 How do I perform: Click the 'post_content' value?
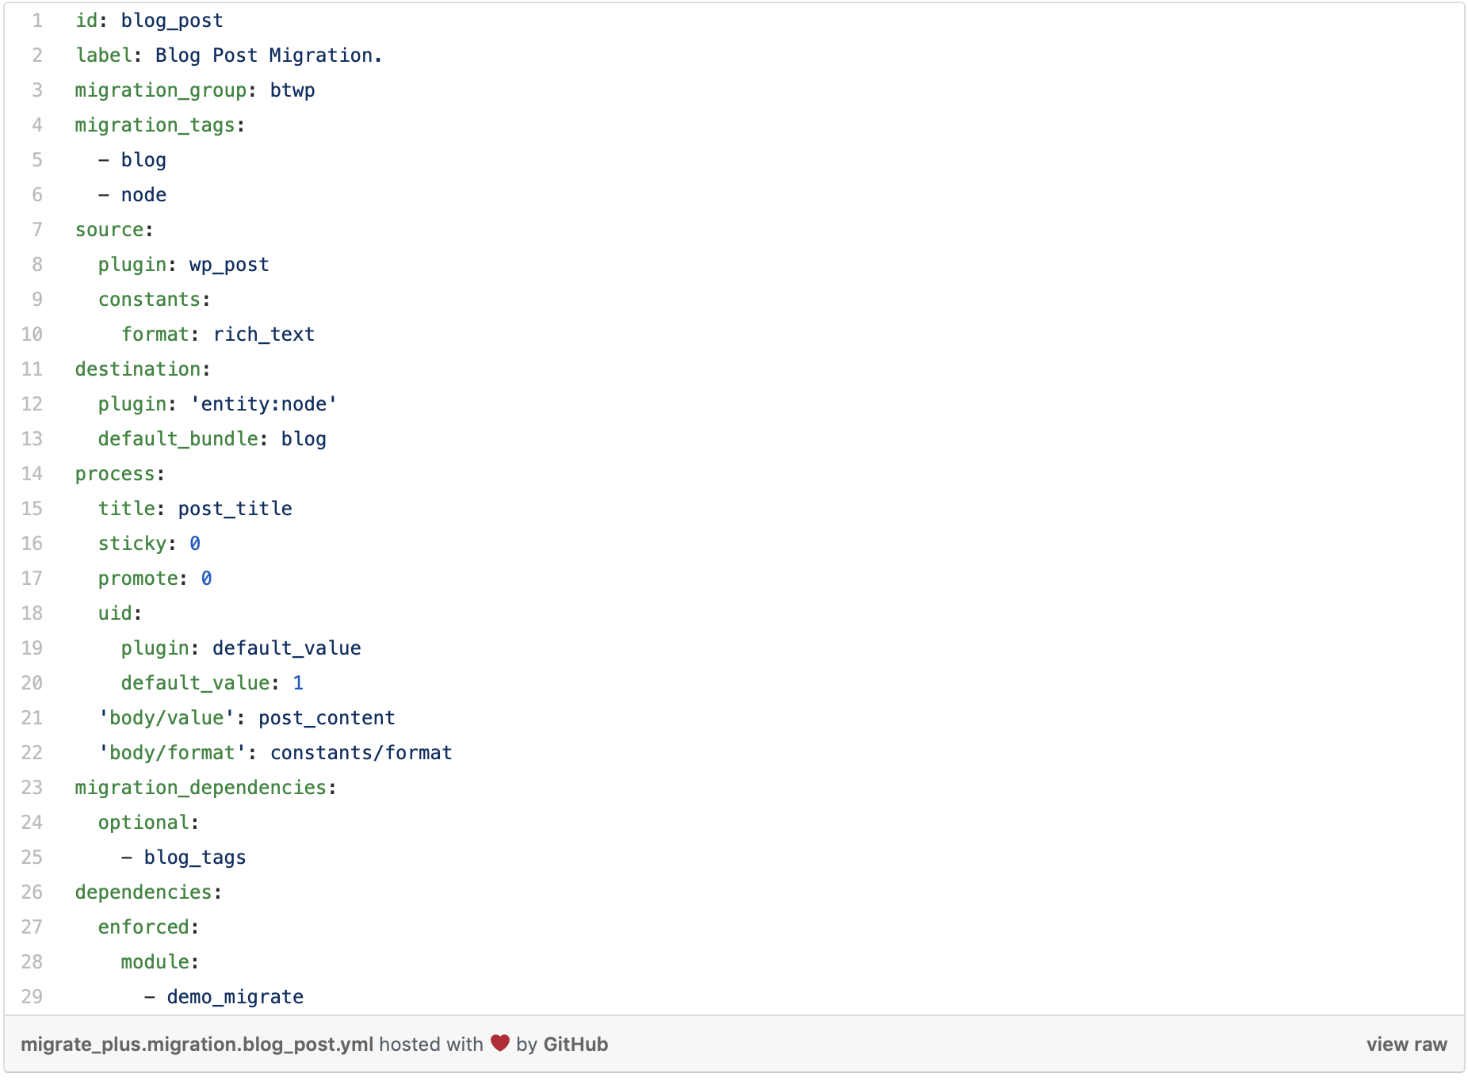click(x=327, y=718)
